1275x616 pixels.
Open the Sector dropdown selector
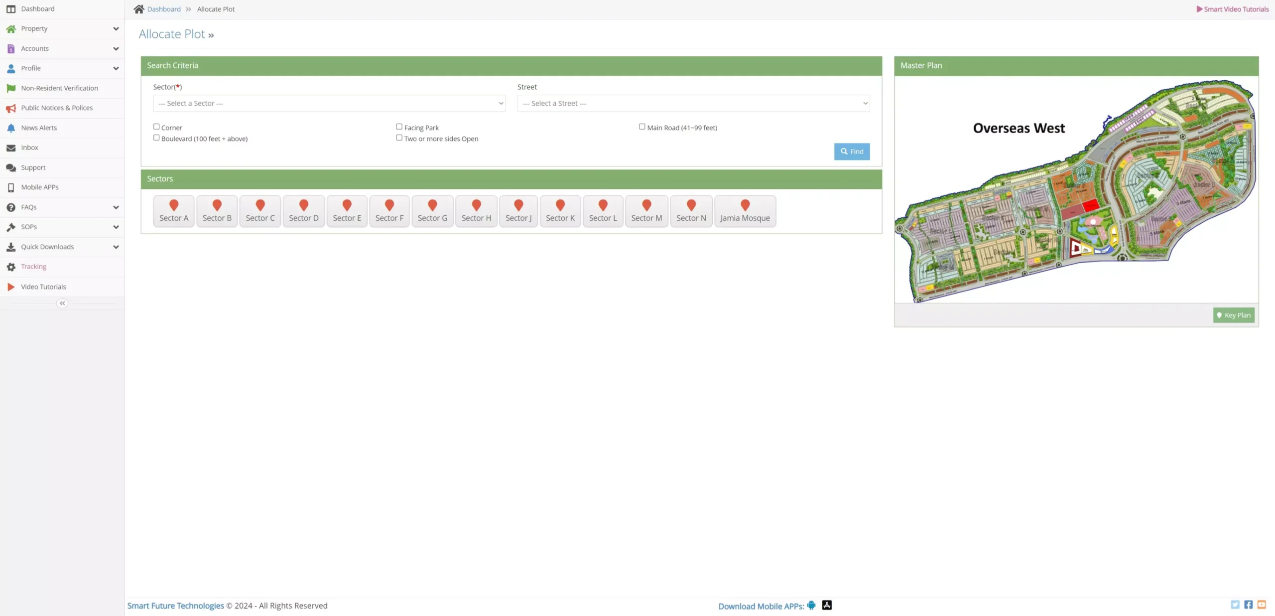click(329, 103)
